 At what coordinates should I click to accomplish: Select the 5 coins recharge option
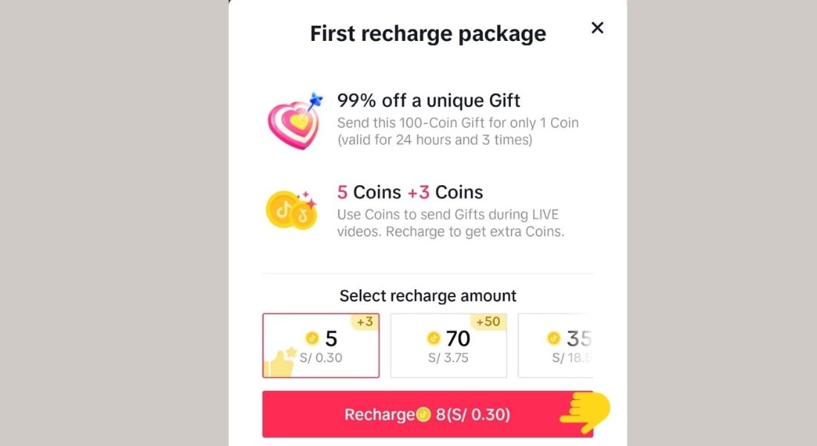pyautogui.click(x=321, y=346)
